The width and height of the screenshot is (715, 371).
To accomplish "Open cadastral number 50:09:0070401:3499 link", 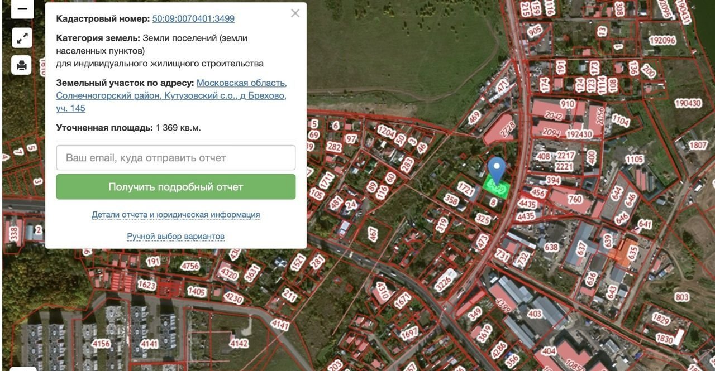I will (193, 18).
